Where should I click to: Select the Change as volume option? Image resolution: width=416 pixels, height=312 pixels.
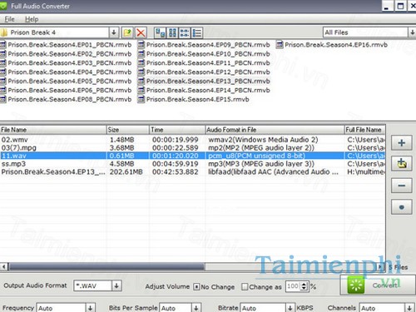pyautogui.click(x=245, y=287)
